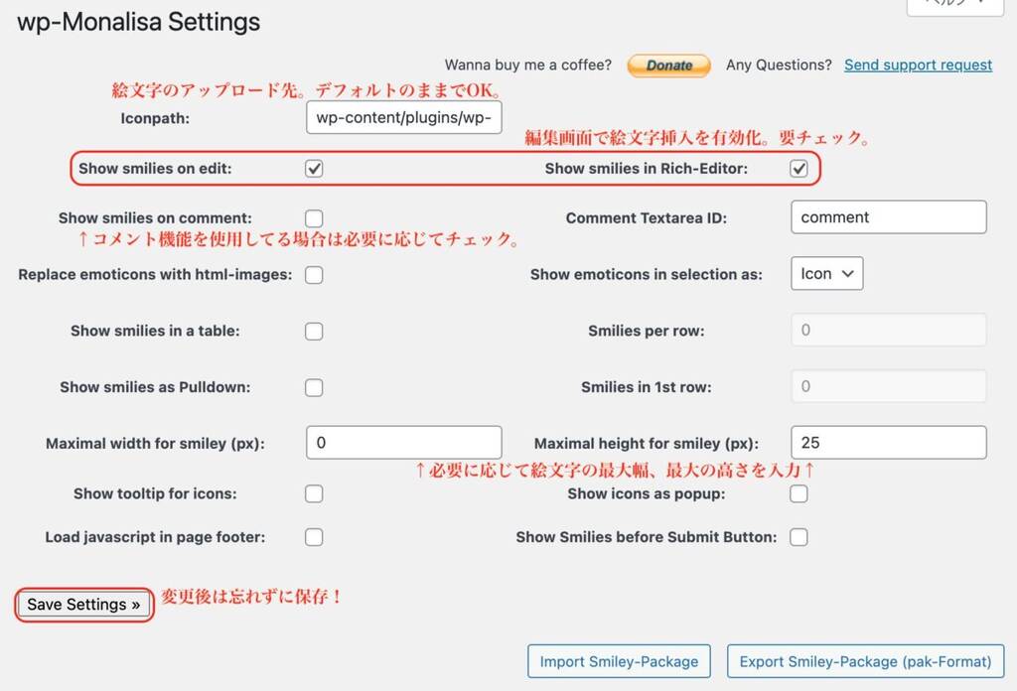Select the Maximal height for smiley field
The width and height of the screenshot is (1017, 691).
pos(889,443)
